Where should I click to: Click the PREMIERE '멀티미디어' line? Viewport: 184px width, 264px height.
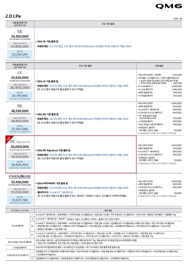pyautogui.click(x=55, y=192)
